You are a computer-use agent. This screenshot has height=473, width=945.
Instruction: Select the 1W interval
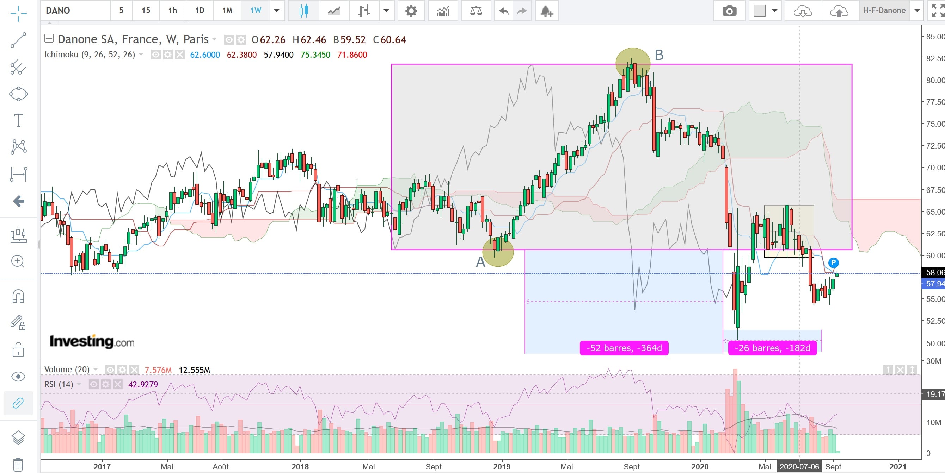point(256,11)
